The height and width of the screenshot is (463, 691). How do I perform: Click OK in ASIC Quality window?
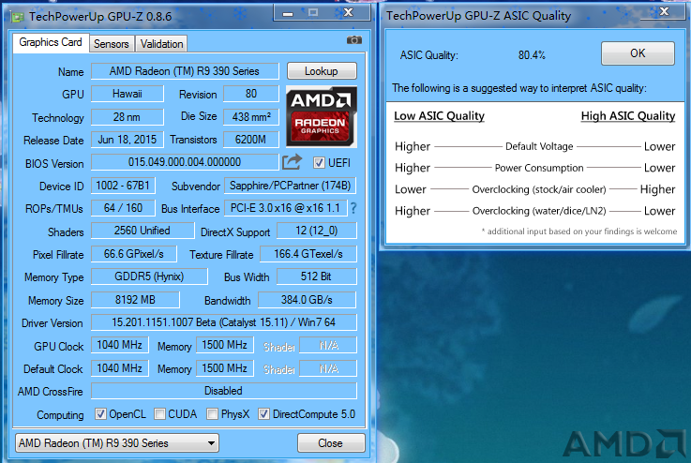(638, 53)
